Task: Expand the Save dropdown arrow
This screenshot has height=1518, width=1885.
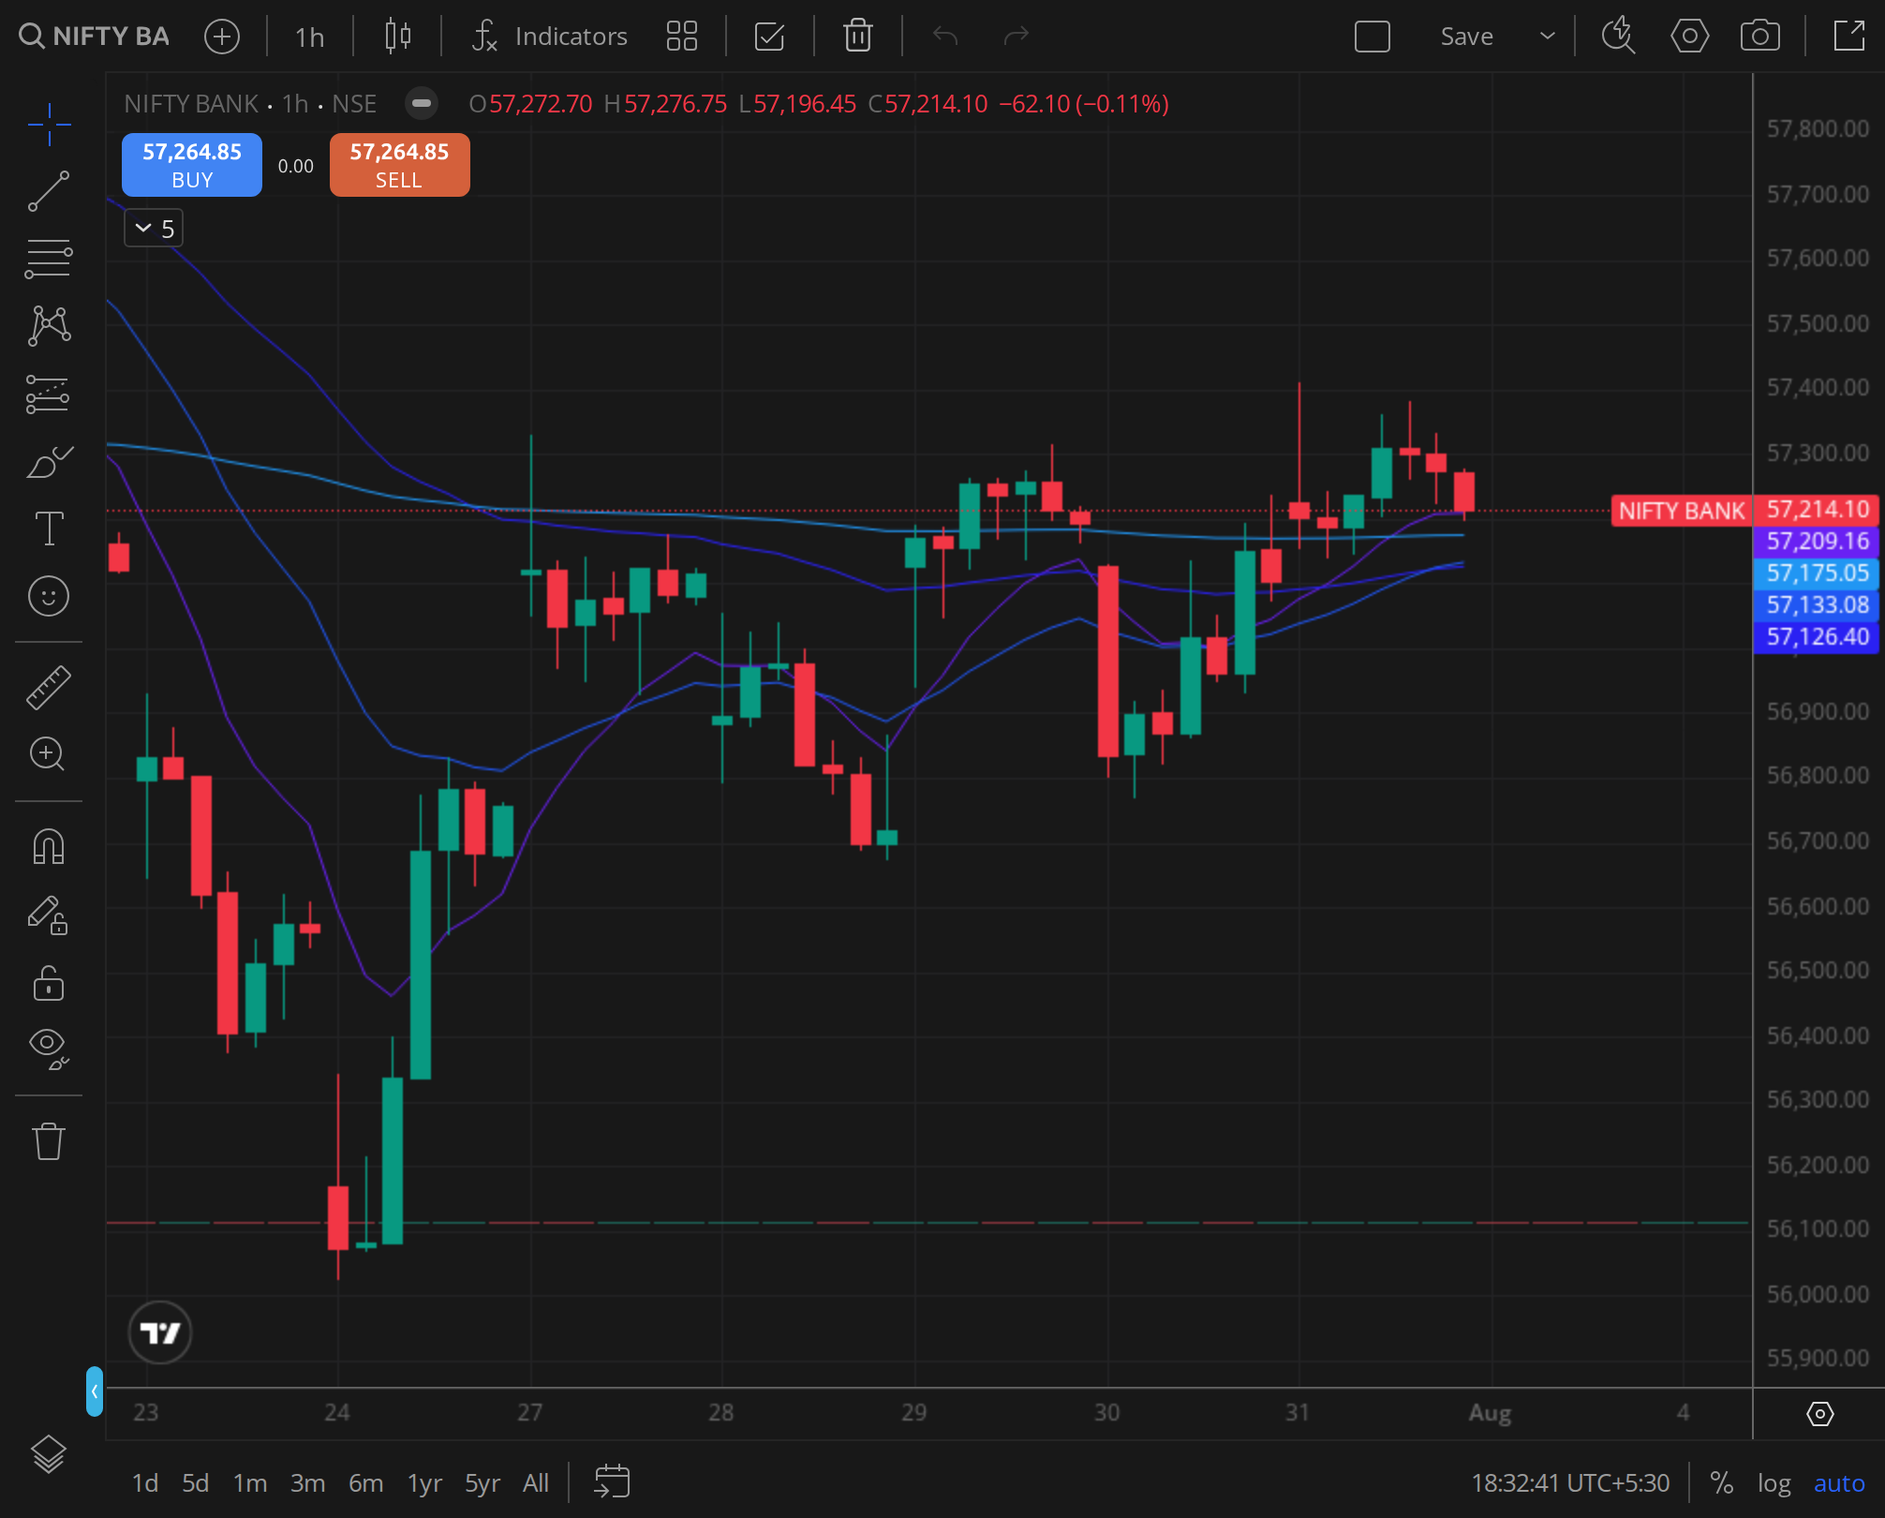Action: (x=1548, y=37)
